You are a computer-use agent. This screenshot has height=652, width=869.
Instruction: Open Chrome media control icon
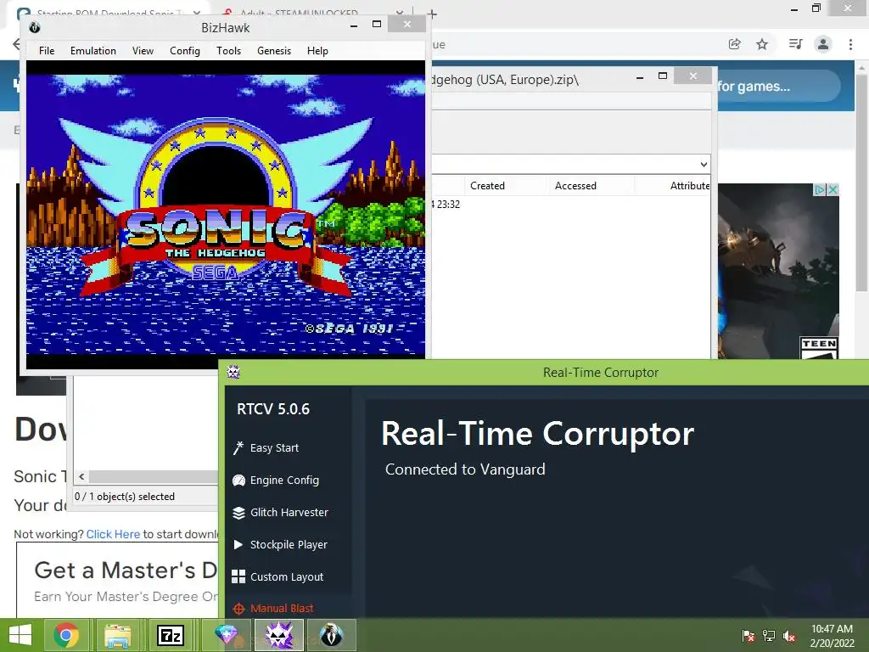[x=795, y=44]
